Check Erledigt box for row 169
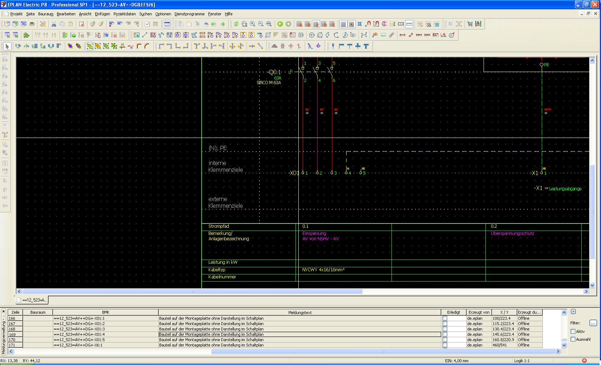601x365 pixels. (445, 334)
